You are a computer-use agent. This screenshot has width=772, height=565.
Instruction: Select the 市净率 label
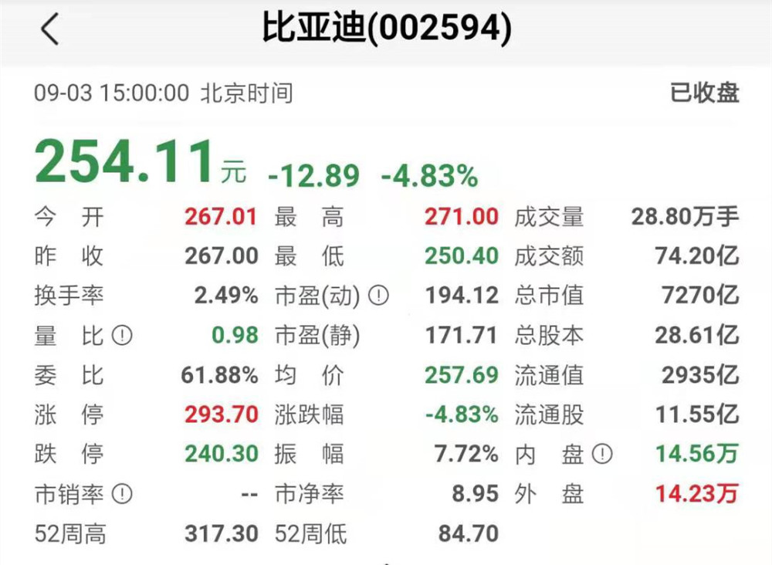pos(310,494)
